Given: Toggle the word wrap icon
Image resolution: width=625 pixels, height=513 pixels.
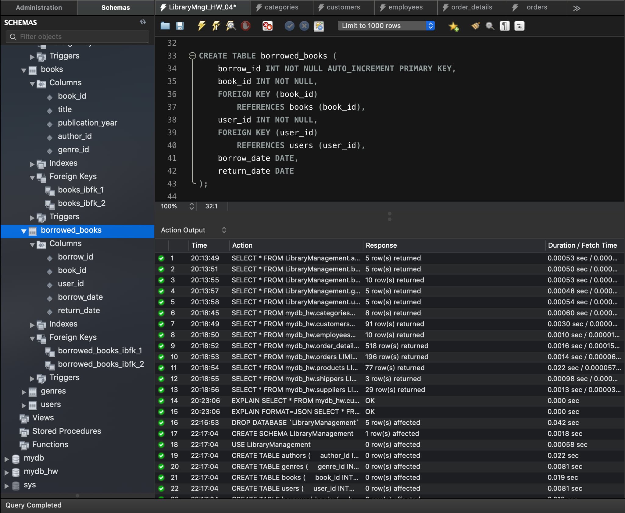Looking at the screenshot, I should (x=519, y=26).
